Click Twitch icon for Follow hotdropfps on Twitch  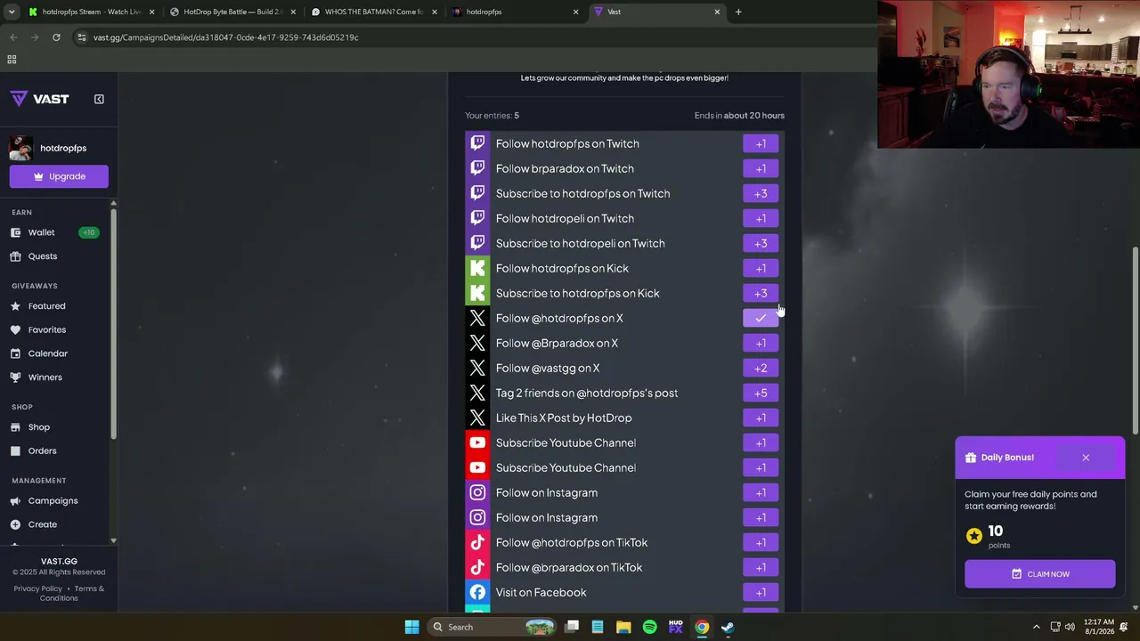pos(477,143)
